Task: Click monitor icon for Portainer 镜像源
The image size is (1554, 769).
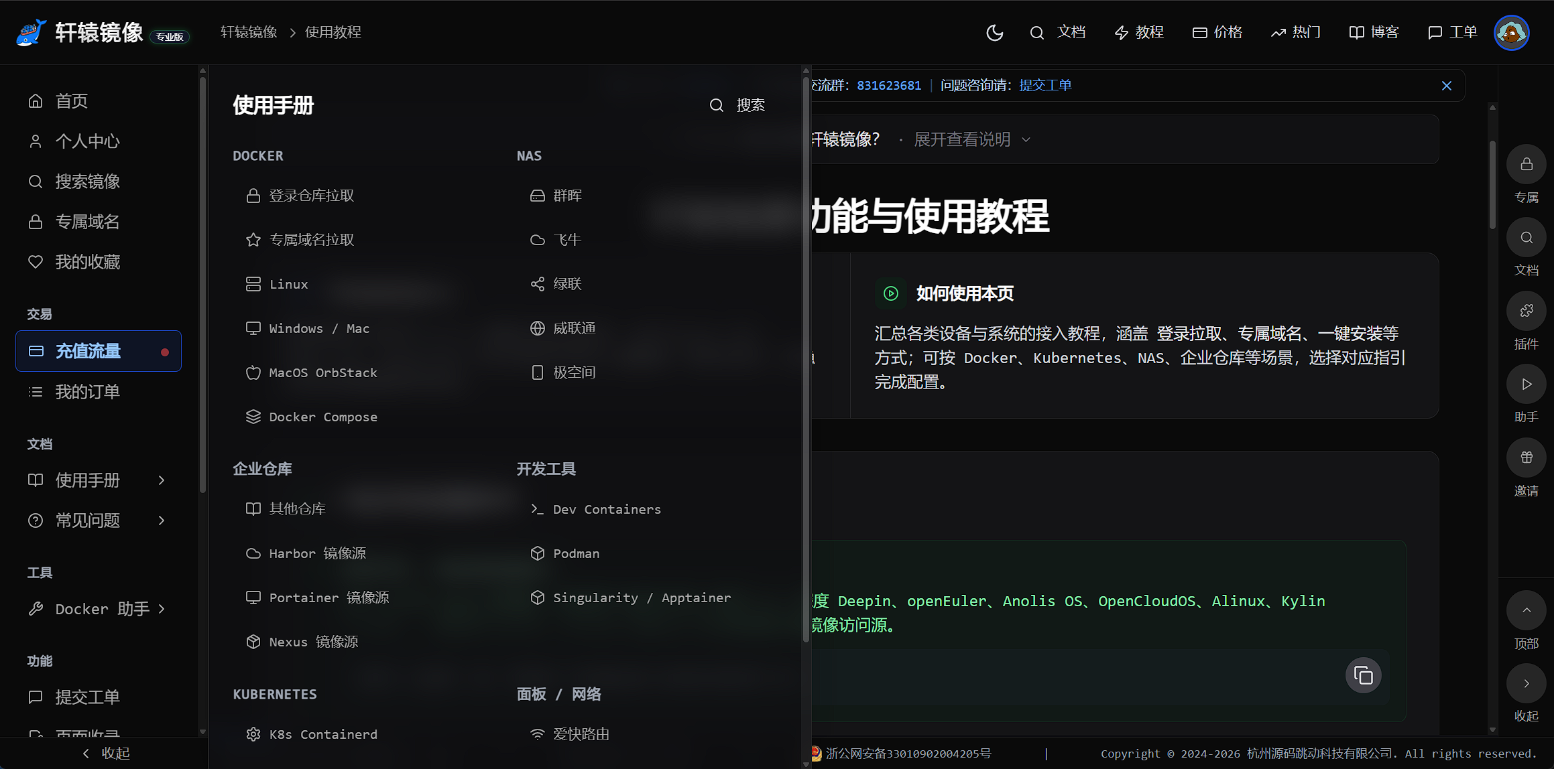Action: click(253, 598)
